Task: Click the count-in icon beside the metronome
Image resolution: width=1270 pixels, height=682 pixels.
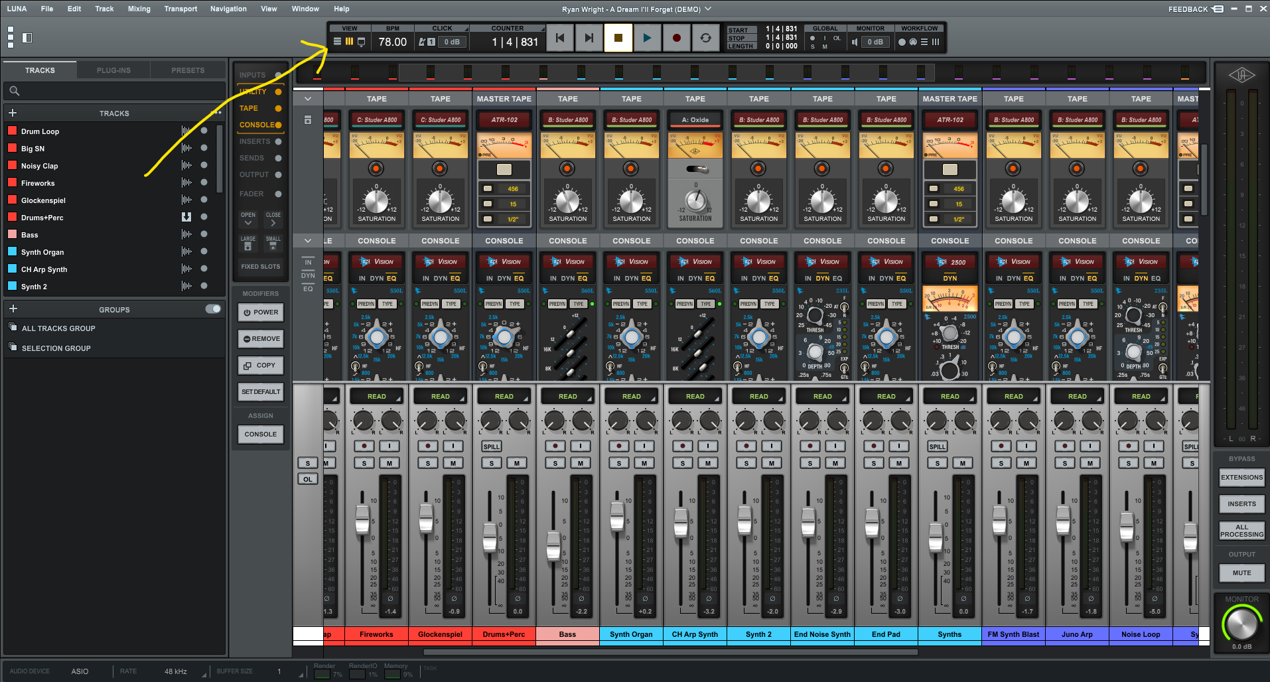Action: pos(431,42)
